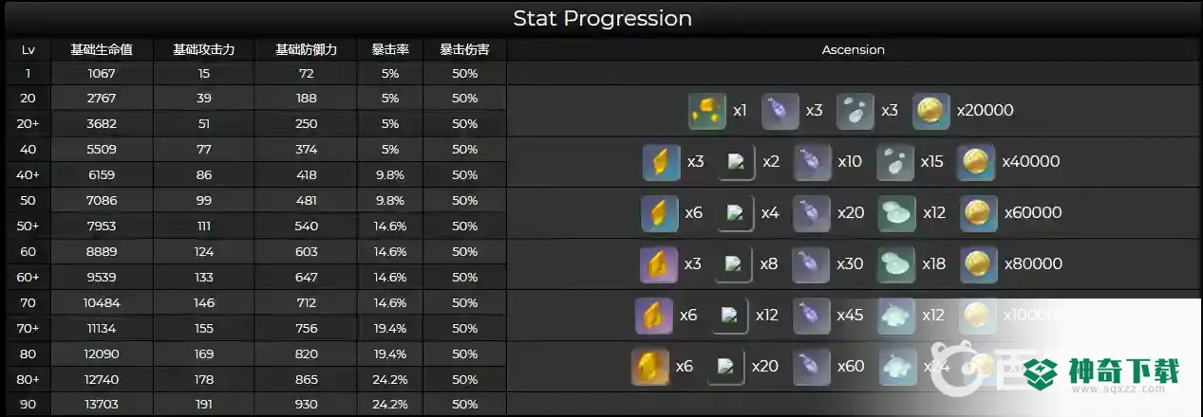Click the Stat Progression title
Viewport: 1203px width, 417px height.
point(602,18)
